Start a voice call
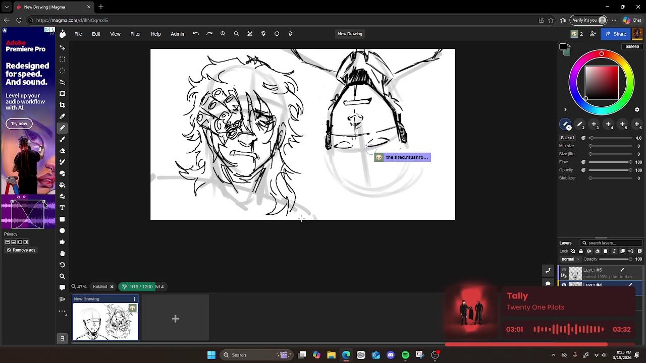646x363 pixels. click(548, 270)
